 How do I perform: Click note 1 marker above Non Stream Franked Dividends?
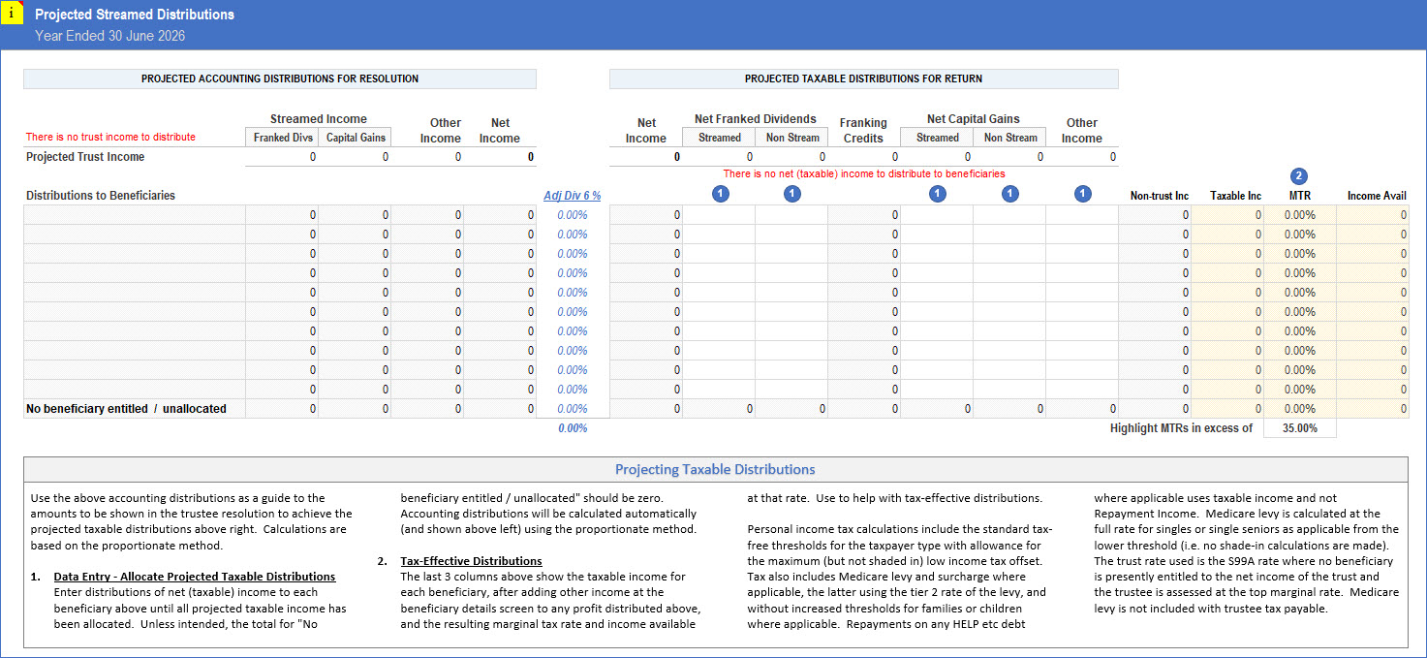791,194
